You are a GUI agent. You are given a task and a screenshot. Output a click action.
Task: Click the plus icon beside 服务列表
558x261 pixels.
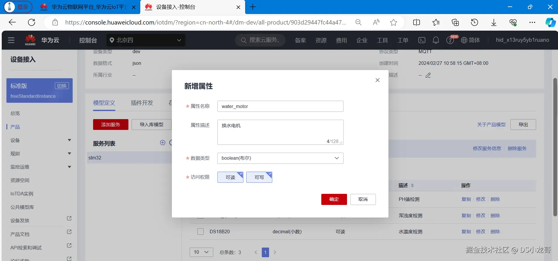click(x=163, y=142)
